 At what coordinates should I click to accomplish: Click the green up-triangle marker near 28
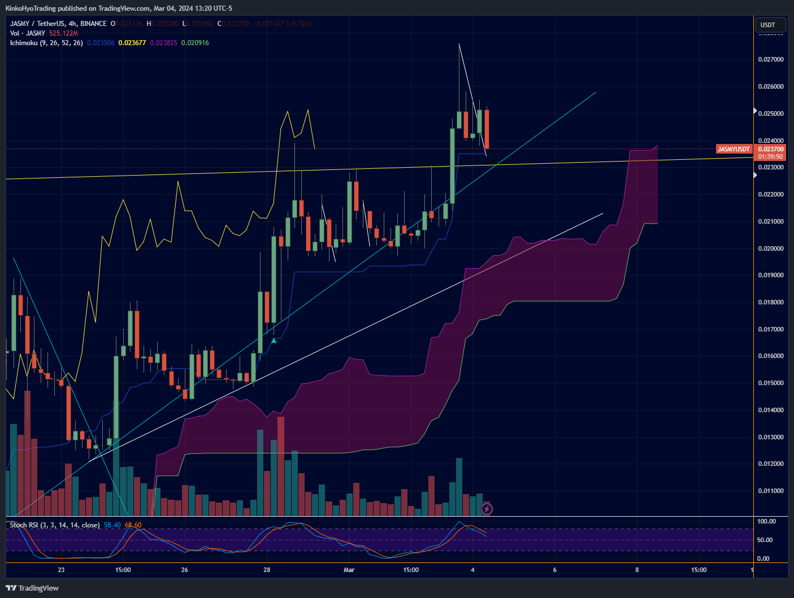tap(274, 340)
